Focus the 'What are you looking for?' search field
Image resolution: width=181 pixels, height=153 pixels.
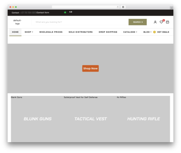pos(80,22)
